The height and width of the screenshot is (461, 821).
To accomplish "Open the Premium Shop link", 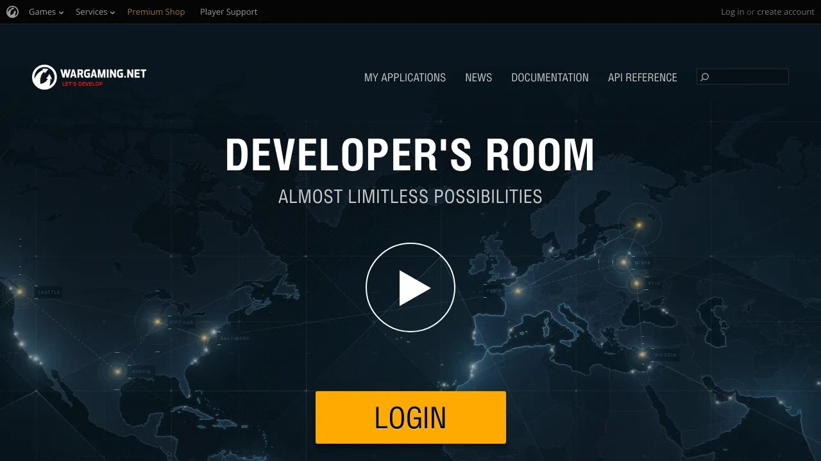I will point(156,12).
